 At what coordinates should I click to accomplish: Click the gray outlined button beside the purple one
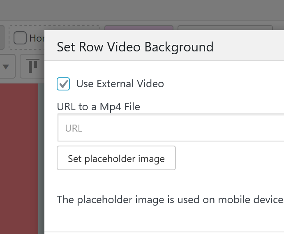(225, 28)
